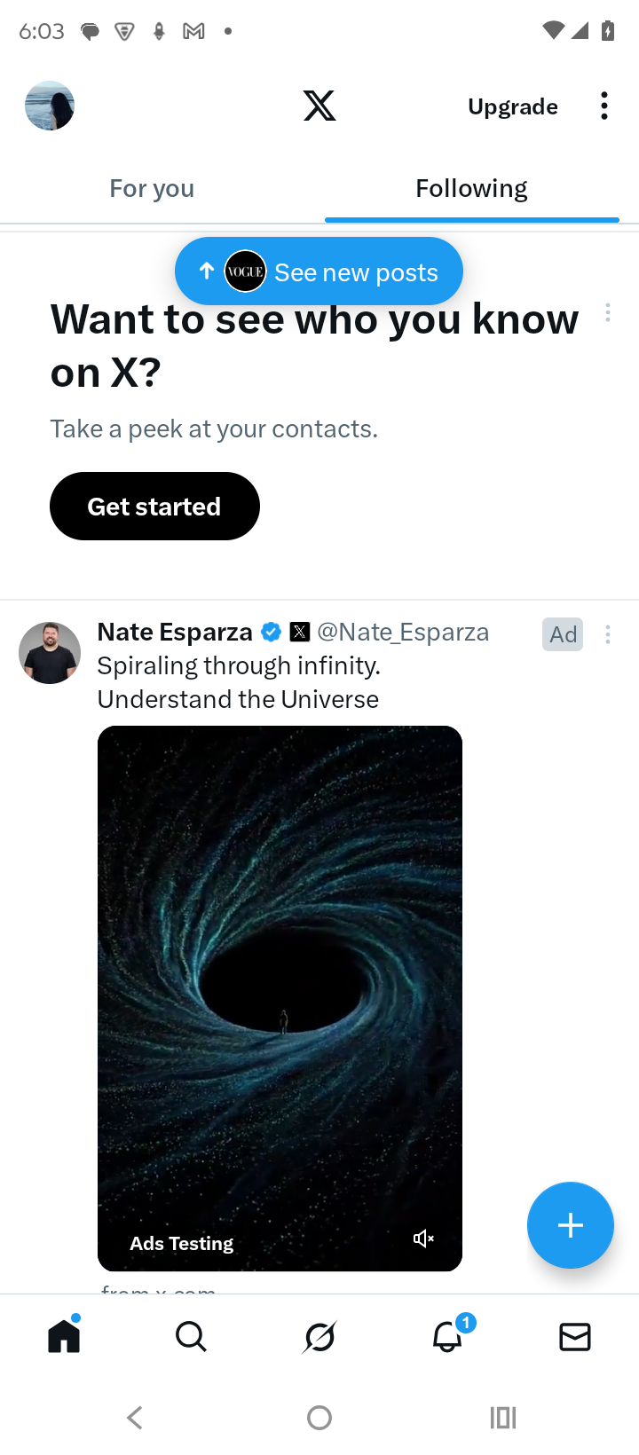Image resolution: width=639 pixels, height=1455 pixels.
Task: Open options menu for Nate Esparza's ad
Action: coord(608,634)
